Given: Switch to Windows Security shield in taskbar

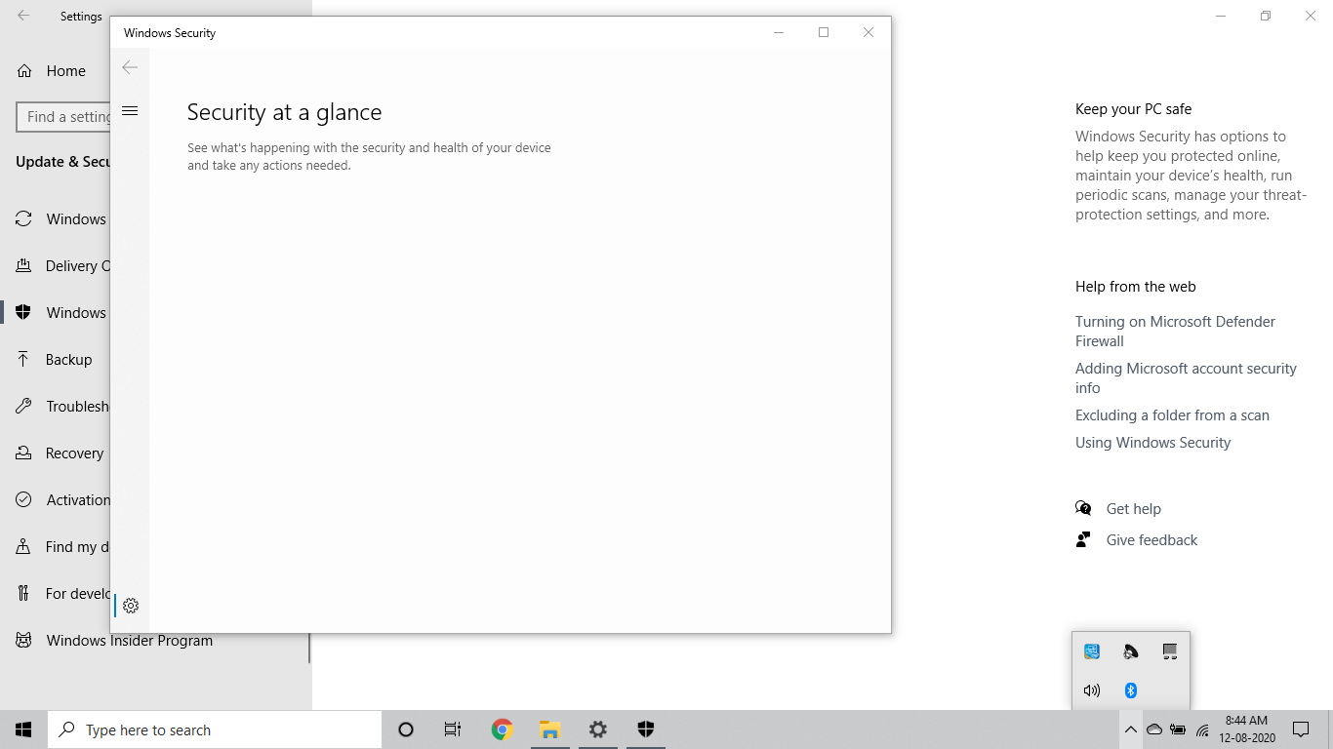Looking at the screenshot, I should coord(645,729).
